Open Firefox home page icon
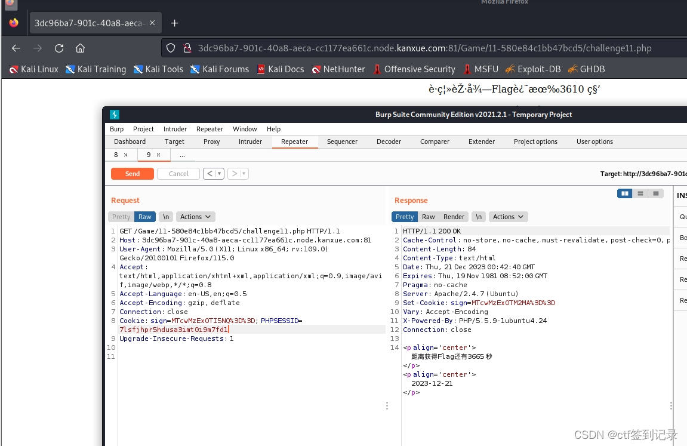 pyautogui.click(x=80, y=48)
